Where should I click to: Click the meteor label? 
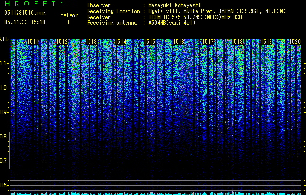pos(69,15)
